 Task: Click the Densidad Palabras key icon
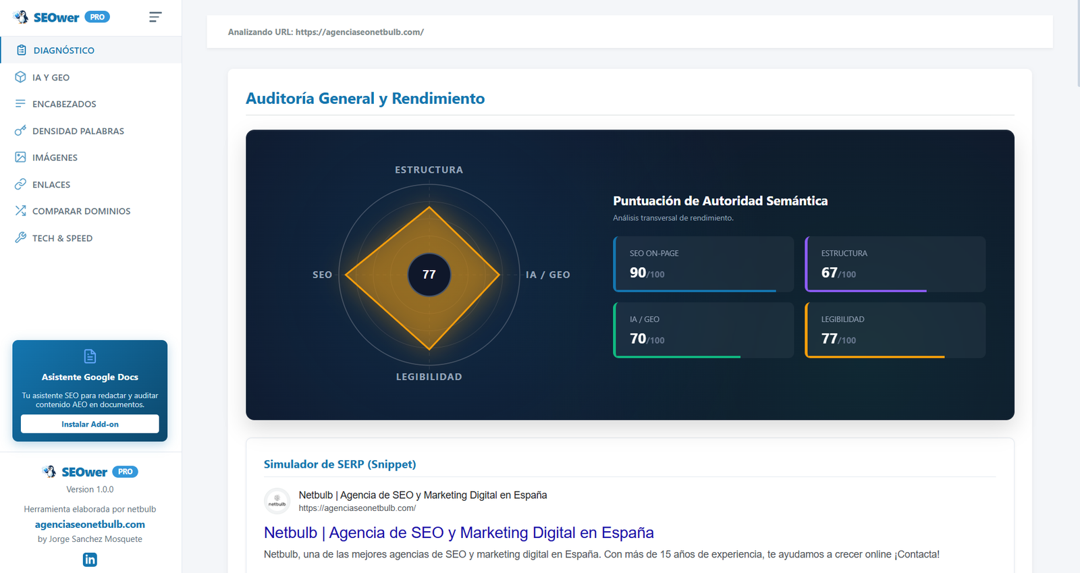[20, 130]
